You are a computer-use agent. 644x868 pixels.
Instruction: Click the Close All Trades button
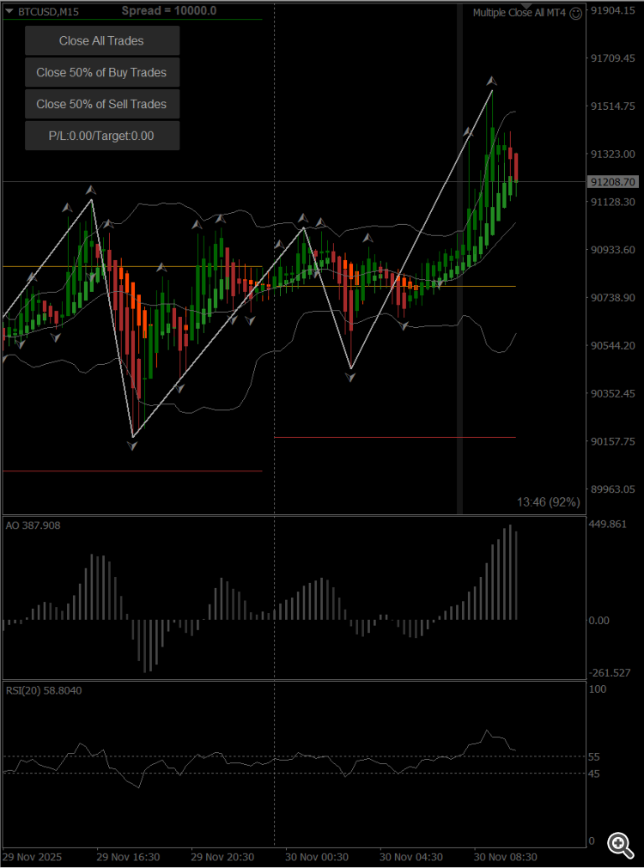[x=102, y=40]
